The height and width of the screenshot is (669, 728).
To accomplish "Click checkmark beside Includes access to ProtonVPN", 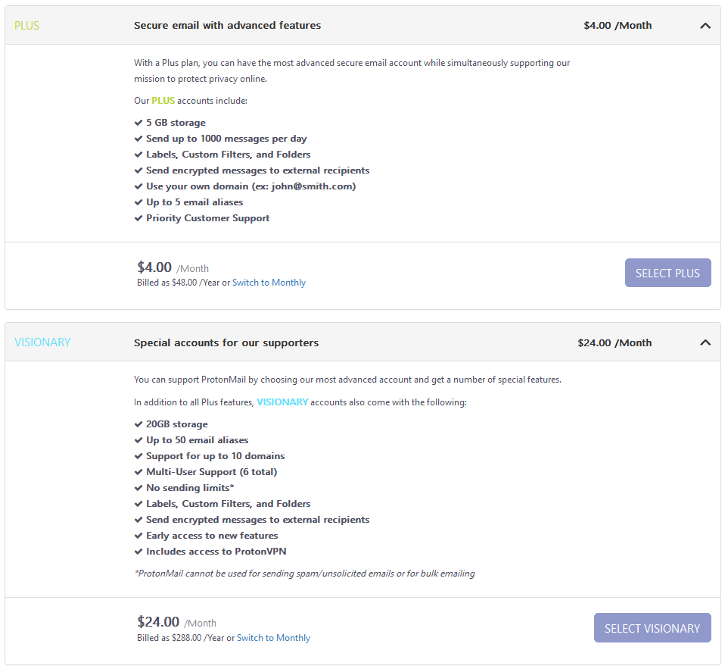I will [x=138, y=552].
